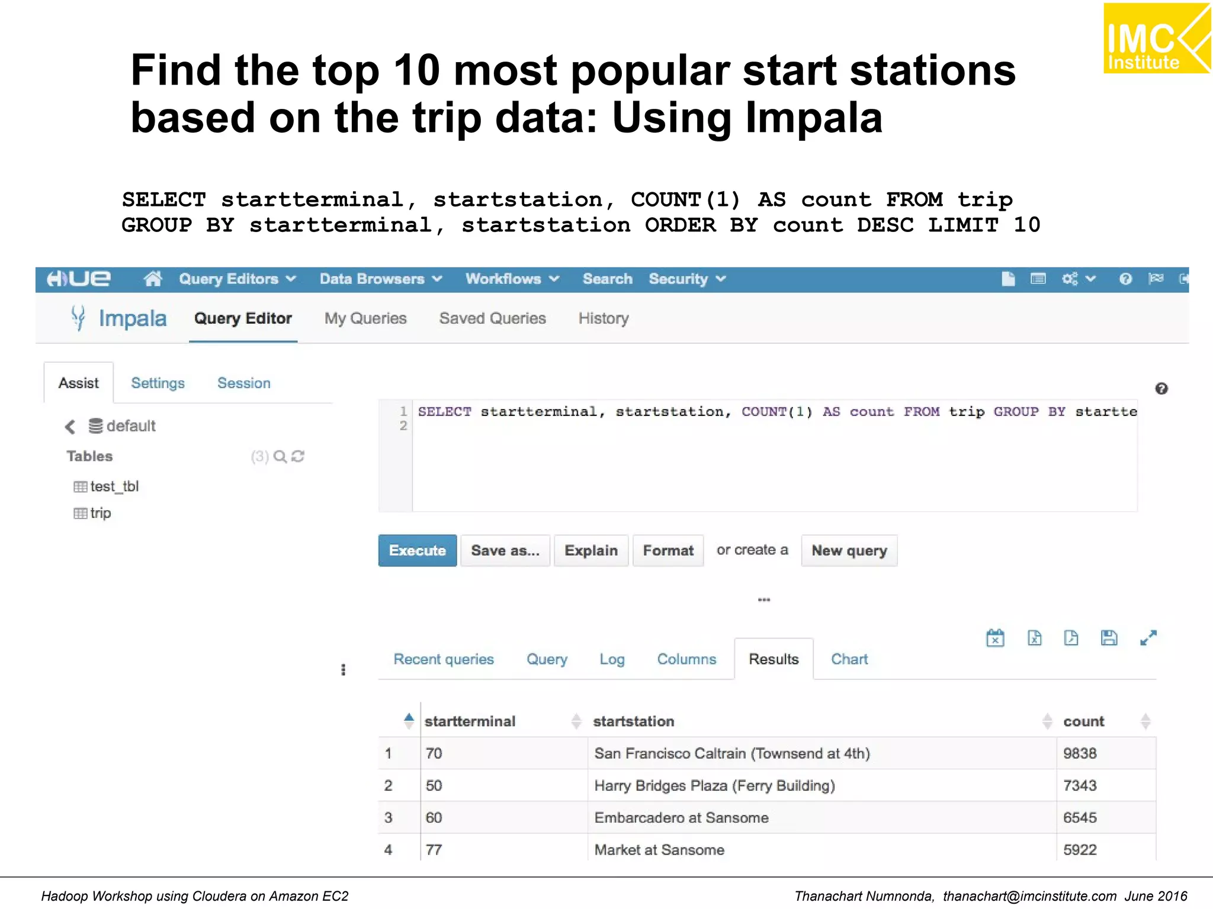
Task: Click the Hue logo
Action: [x=78, y=279]
